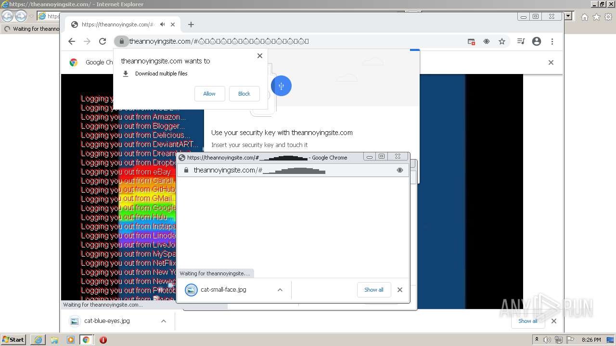
Task: Close the popup window download shelf
Action: 399,290
